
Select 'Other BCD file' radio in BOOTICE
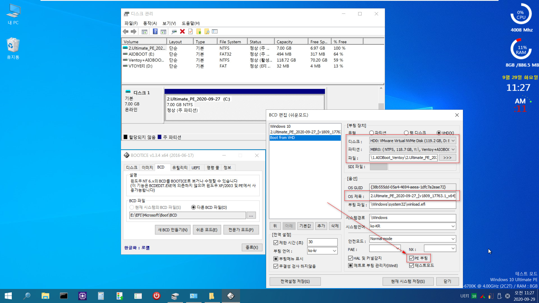pyautogui.click(x=193, y=207)
